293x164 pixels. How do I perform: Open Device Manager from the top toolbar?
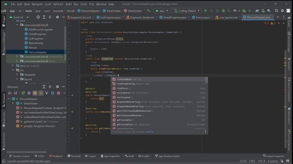263,11
